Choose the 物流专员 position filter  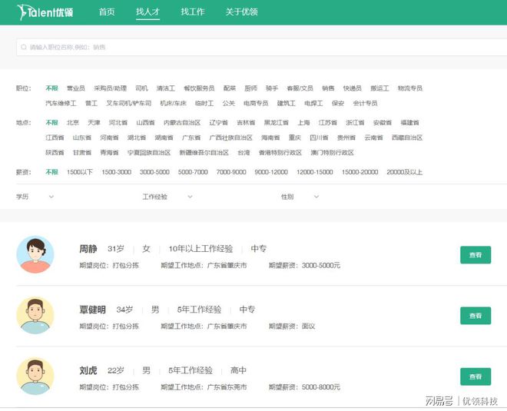click(410, 88)
